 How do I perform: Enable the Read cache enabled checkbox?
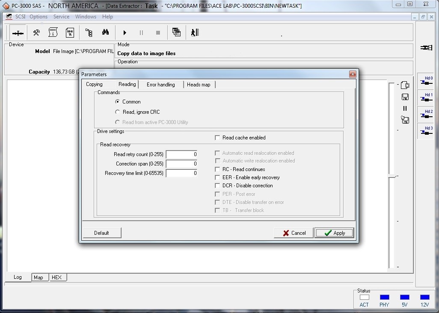pyautogui.click(x=217, y=138)
